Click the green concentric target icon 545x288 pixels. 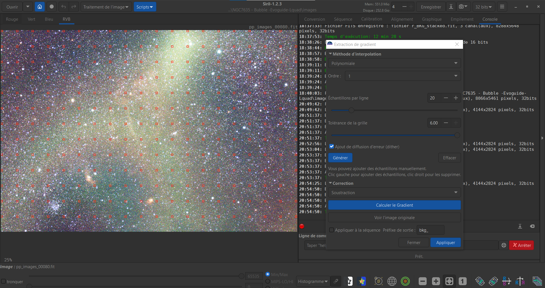click(405, 281)
